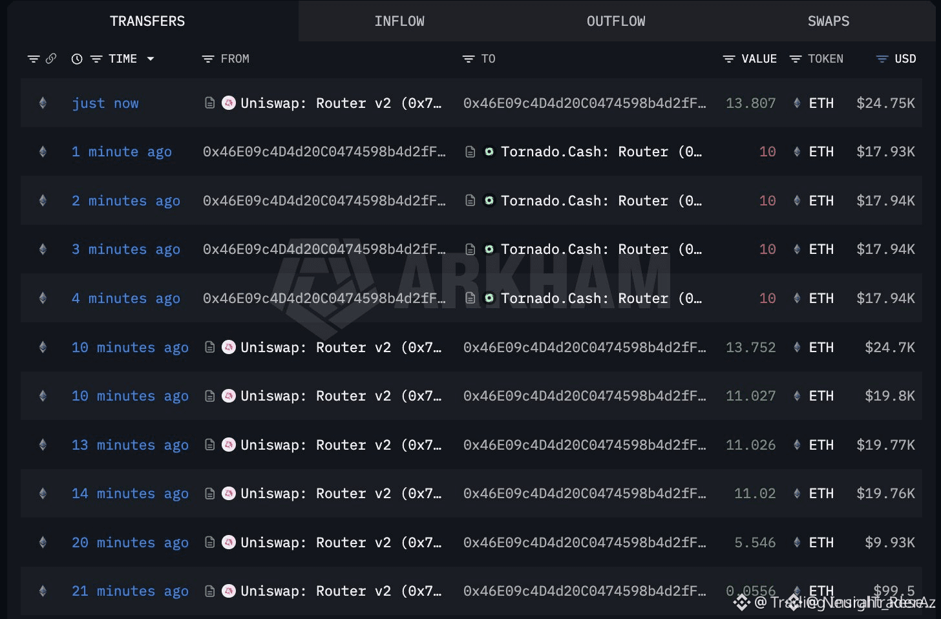Open the '21 minutes ago' transaction link
941x619 pixels.
point(130,591)
